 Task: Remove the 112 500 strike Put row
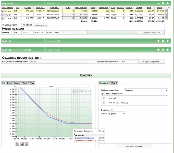(166, 11)
